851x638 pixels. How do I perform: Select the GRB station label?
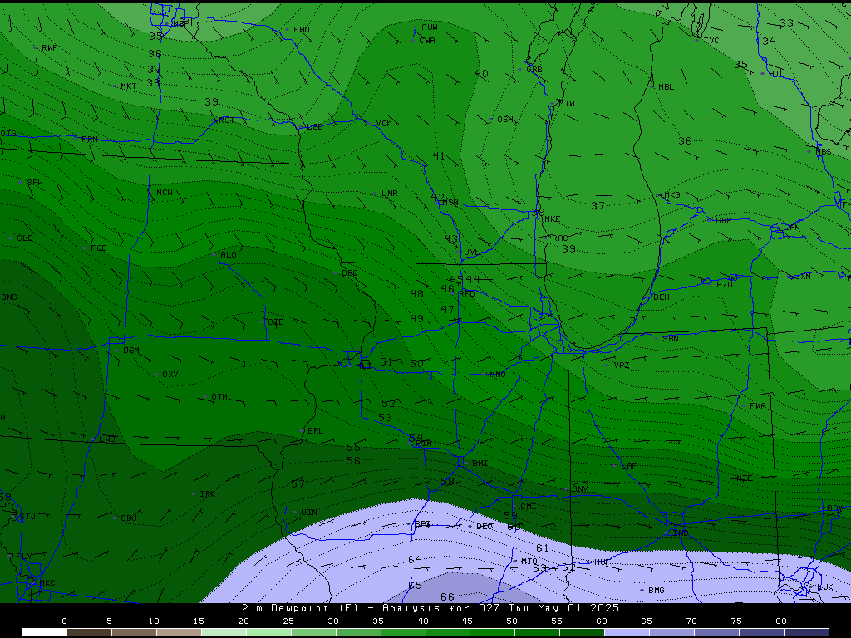534,70
